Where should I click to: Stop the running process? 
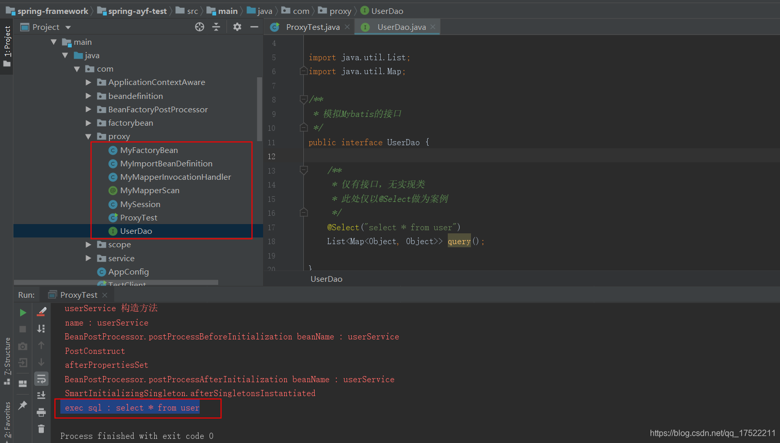[x=23, y=329]
